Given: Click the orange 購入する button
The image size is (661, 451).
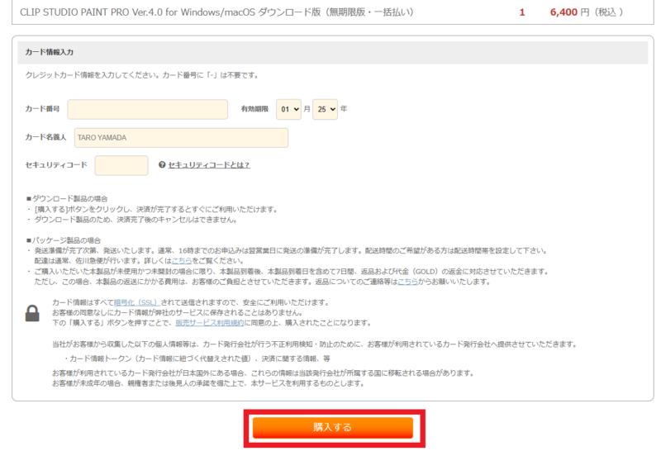Looking at the screenshot, I should click(x=333, y=427).
